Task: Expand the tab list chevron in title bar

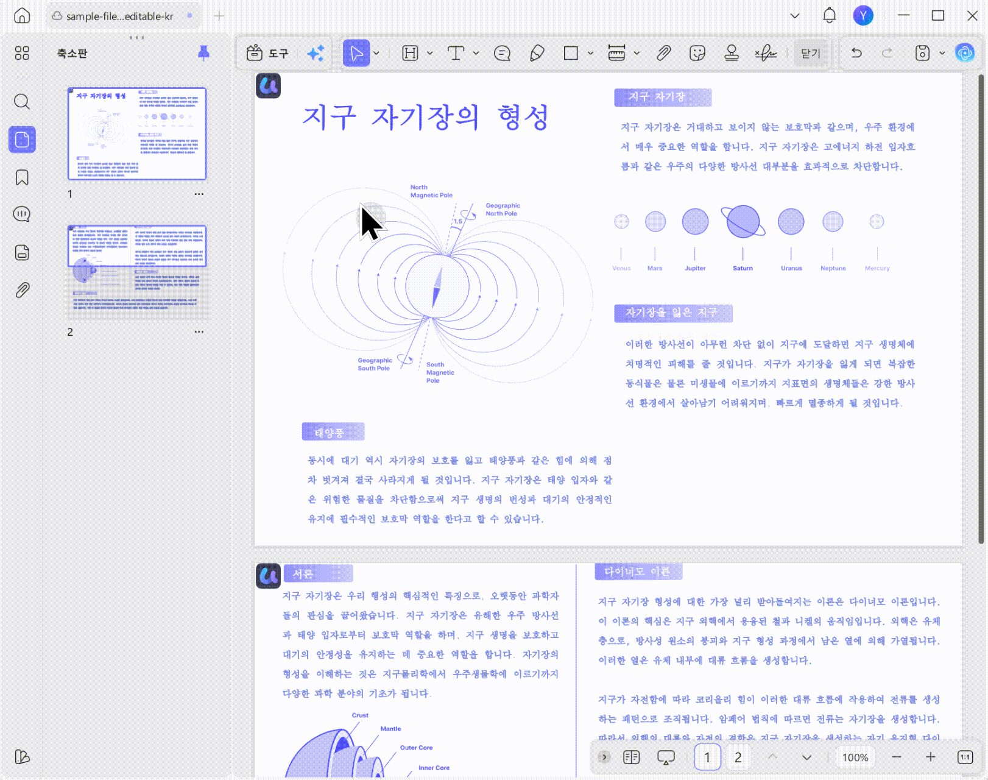Action: (795, 16)
